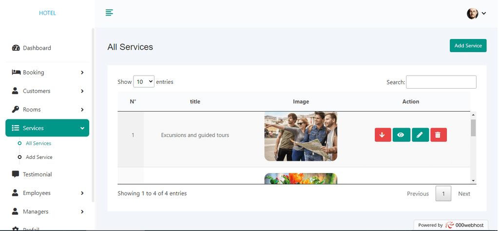Screen dimensions: 499x231
Task: Open the tourists thumbnail image
Action: pyautogui.click(x=301, y=136)
